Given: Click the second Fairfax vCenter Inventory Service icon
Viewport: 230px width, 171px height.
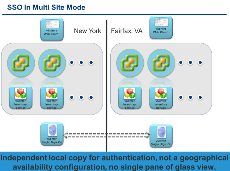Looking at the screenshot, I should pyautogui.click(x=161, y=97).
